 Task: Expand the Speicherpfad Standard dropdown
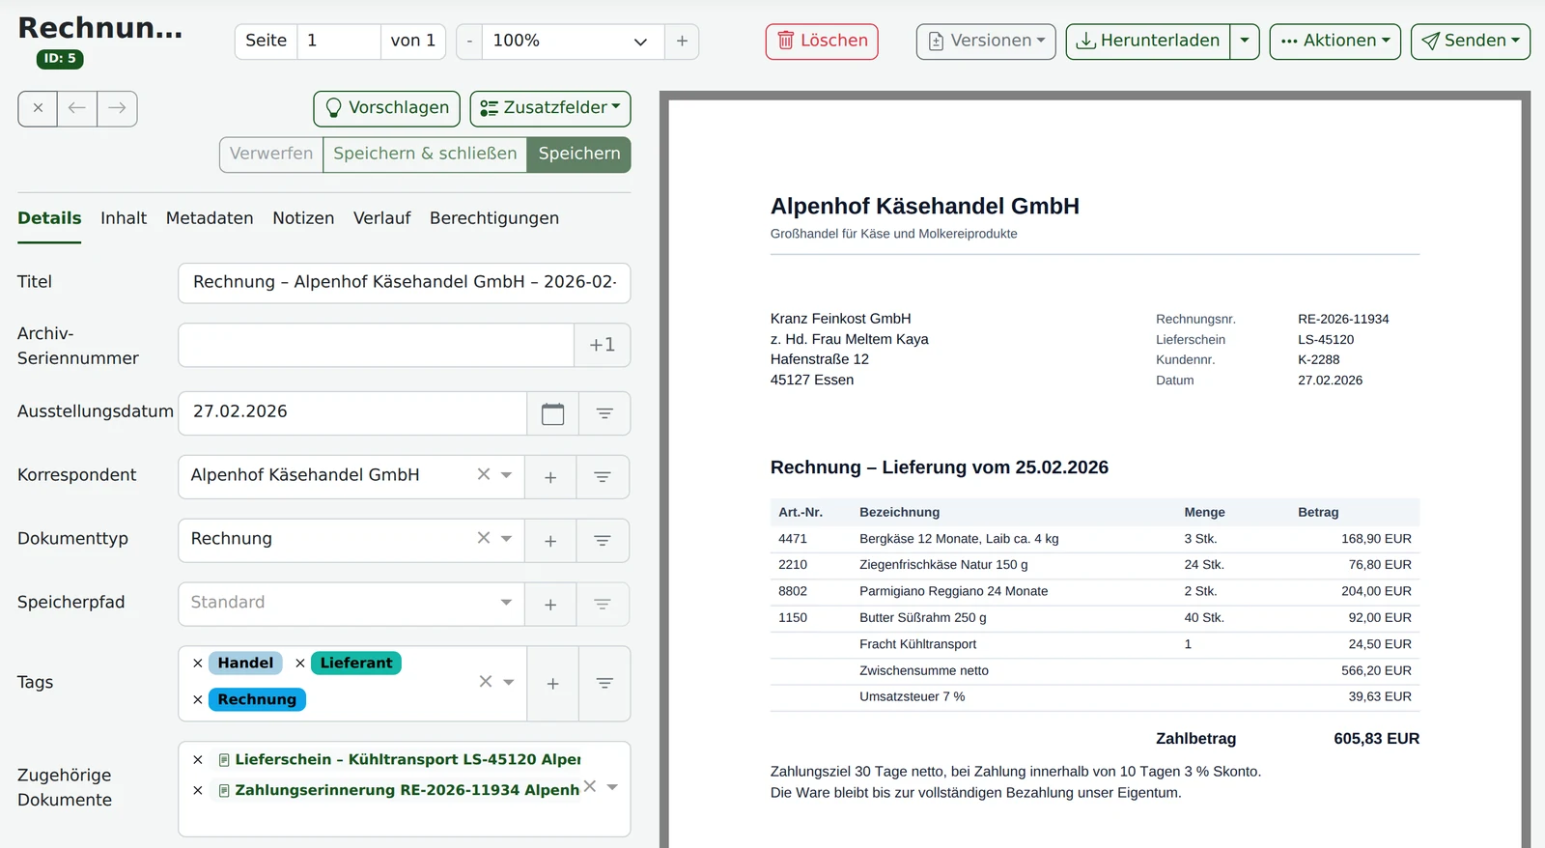(506, 603)
